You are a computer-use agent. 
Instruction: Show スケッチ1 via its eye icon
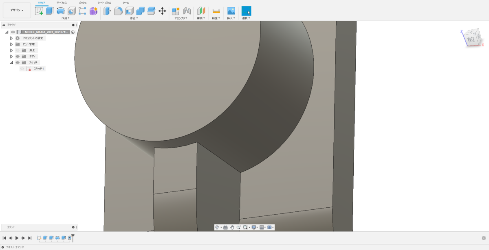tap(22, 69)
